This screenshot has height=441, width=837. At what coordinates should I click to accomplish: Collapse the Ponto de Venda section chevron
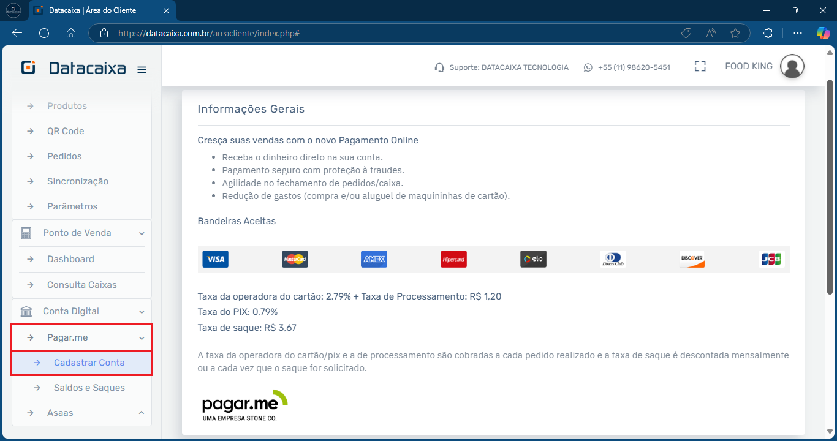point(142,233)
